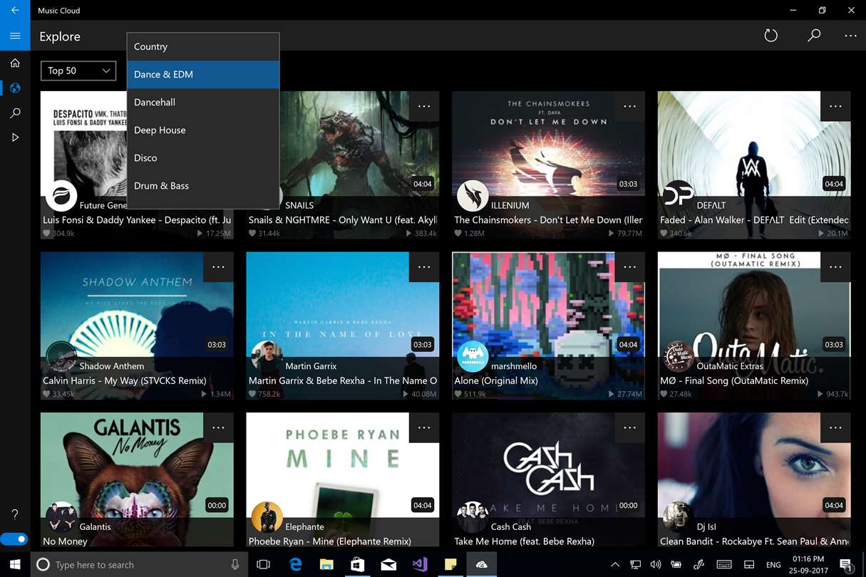The width and height of the screenshot is (866, 577).
Task: Open more options on Galantis No Money card
Action: point(218,427)
